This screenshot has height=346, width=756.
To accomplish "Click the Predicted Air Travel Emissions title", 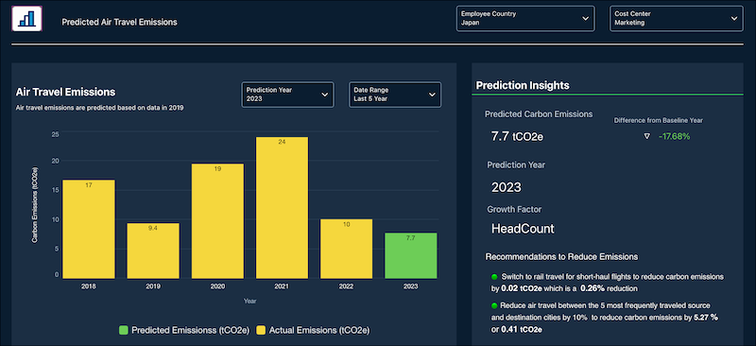I will (x=120, y=22).
